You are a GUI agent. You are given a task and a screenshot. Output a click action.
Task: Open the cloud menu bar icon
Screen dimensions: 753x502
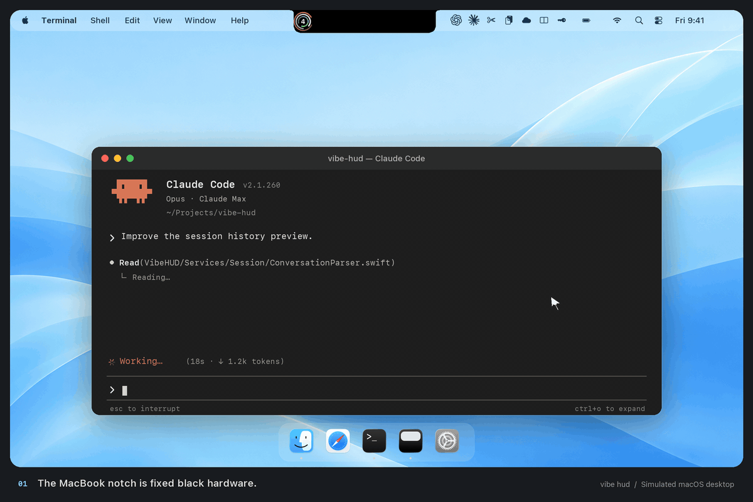coord(526,20)
